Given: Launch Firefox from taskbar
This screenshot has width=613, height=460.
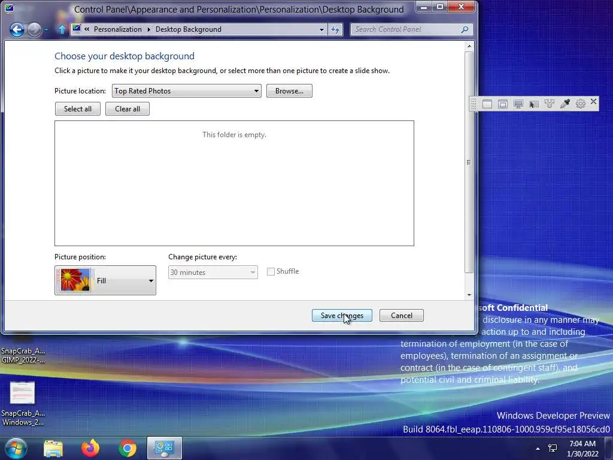Looking at the screenshot, I should [x=90, y=448].
